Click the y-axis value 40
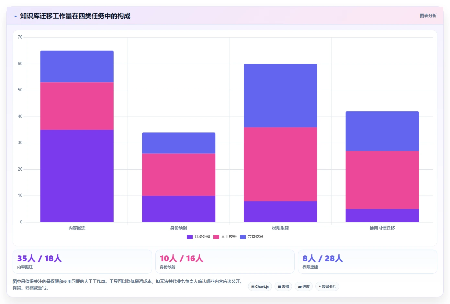 pos(20,117)
